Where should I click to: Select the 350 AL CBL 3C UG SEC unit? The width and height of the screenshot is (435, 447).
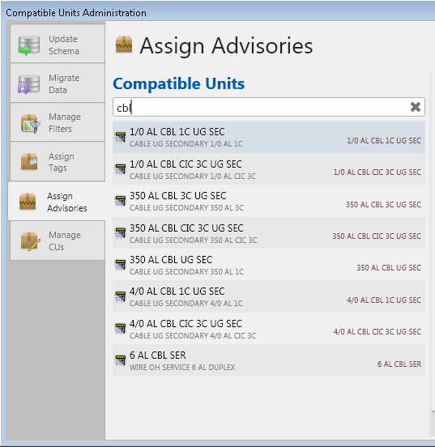[269, 201]
